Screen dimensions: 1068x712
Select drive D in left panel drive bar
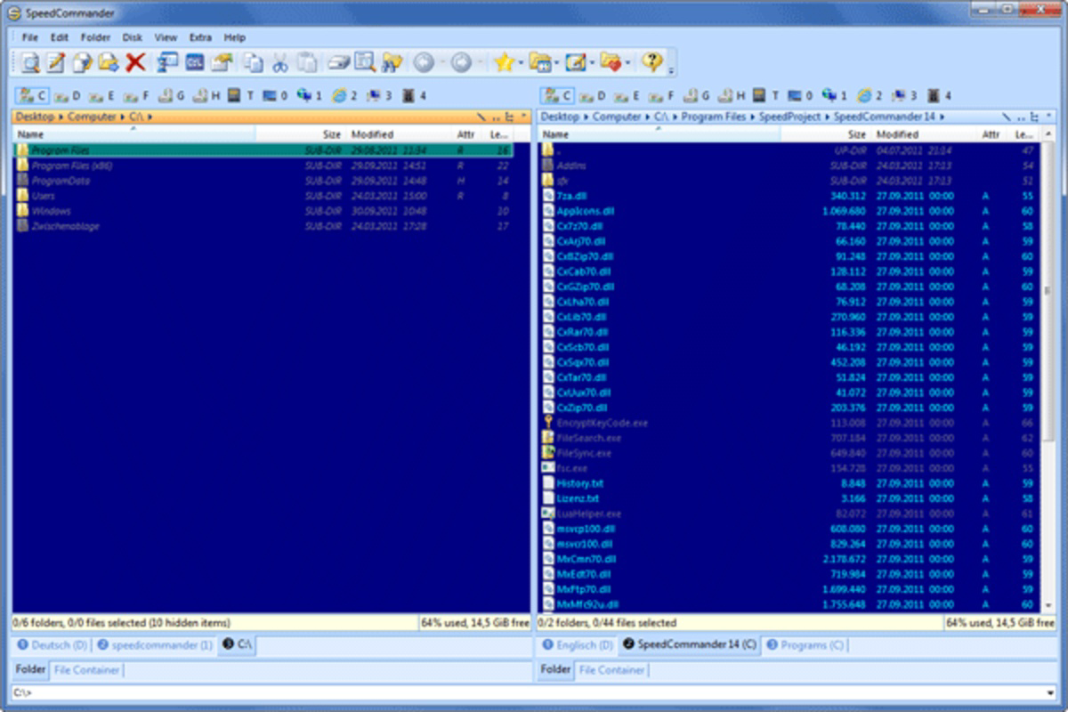point(67,95)
